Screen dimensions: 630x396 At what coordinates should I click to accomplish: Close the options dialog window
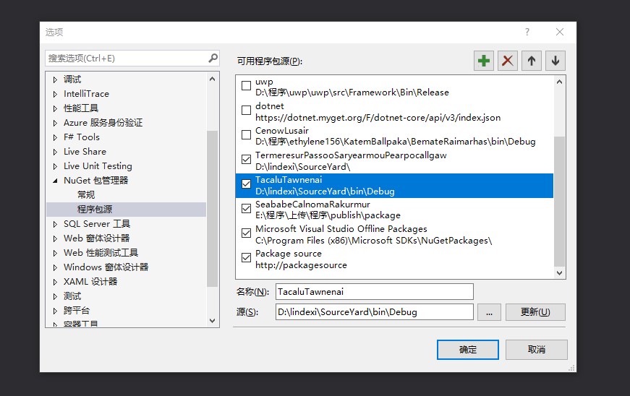(560, 32)
